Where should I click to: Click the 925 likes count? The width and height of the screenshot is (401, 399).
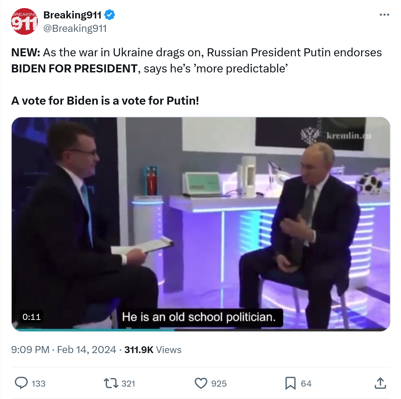click(x=219, y=384)
